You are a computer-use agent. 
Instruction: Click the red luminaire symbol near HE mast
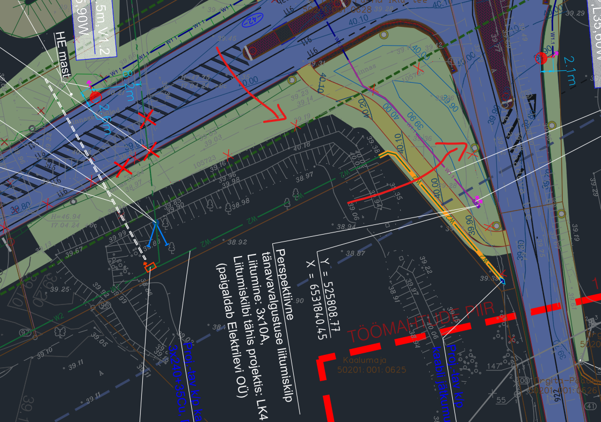pos(96,97)
